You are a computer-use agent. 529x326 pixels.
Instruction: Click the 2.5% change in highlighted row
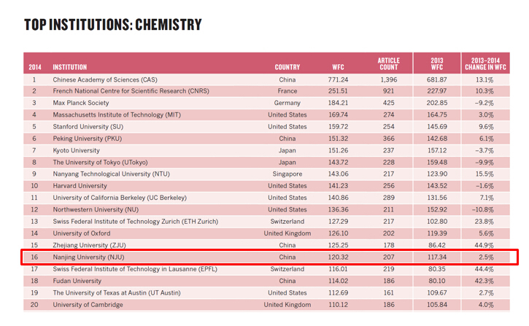pos(485,257)
